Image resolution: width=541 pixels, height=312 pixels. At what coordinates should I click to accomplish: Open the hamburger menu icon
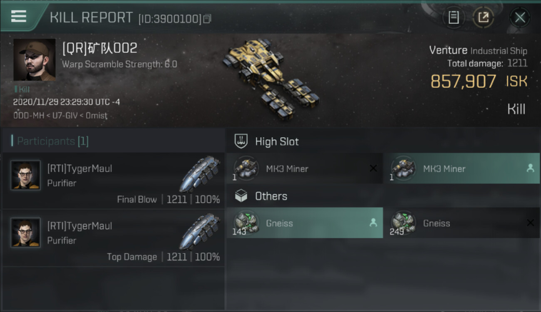coord(19,16)
